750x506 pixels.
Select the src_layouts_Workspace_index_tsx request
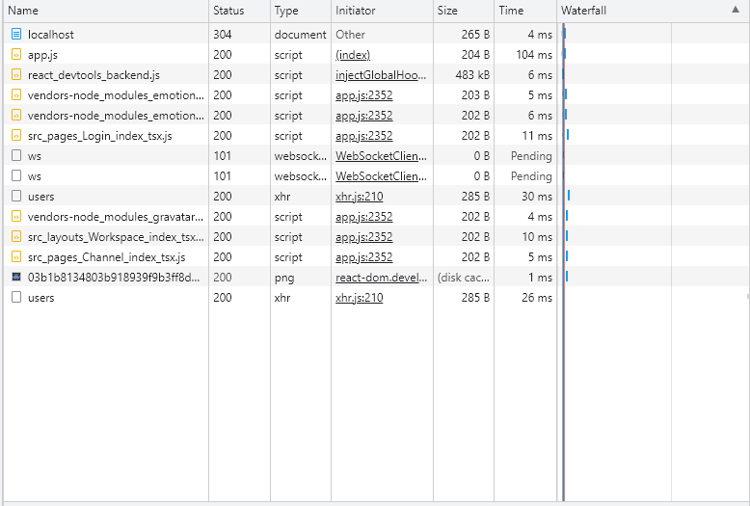(x=116, y=237)
